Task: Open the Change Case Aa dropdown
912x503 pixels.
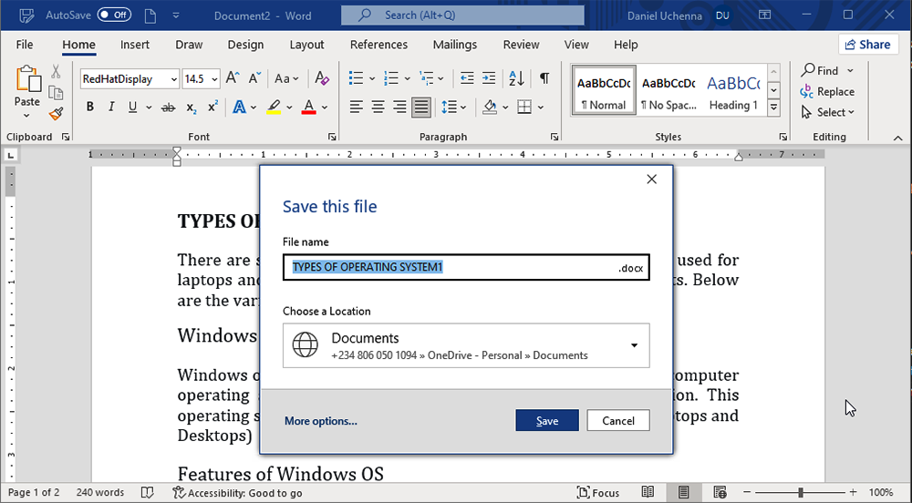Action: click(x=286, y=78)
